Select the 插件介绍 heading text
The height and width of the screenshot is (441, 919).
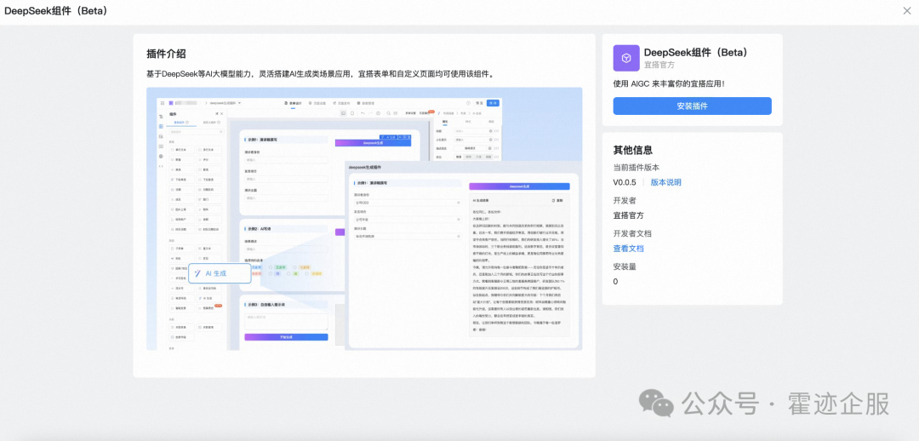coord(167,54)
